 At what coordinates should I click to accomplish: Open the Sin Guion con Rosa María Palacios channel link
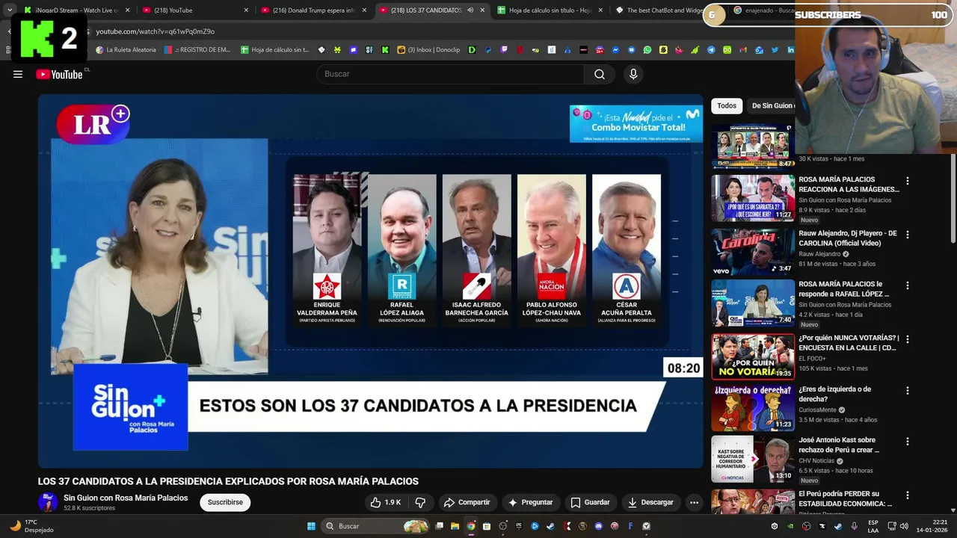(126, 498)
